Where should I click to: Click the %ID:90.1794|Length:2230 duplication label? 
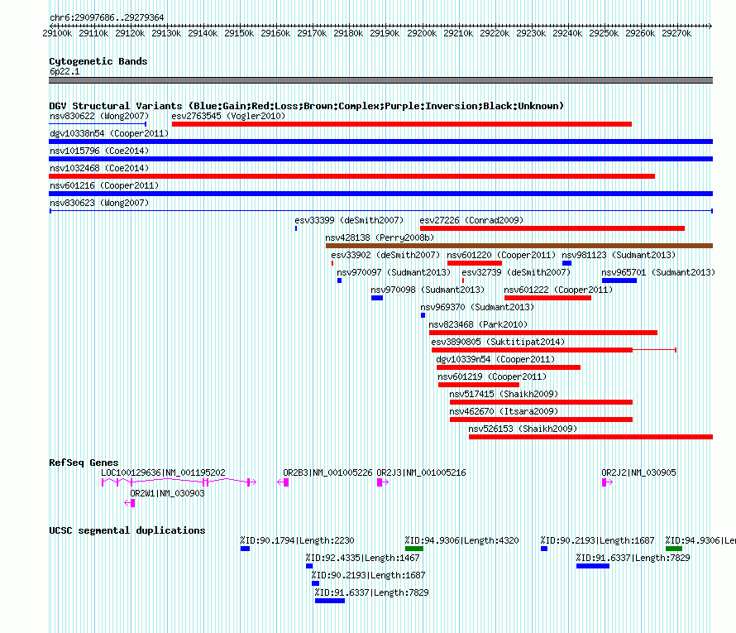(x=297, y=540)
